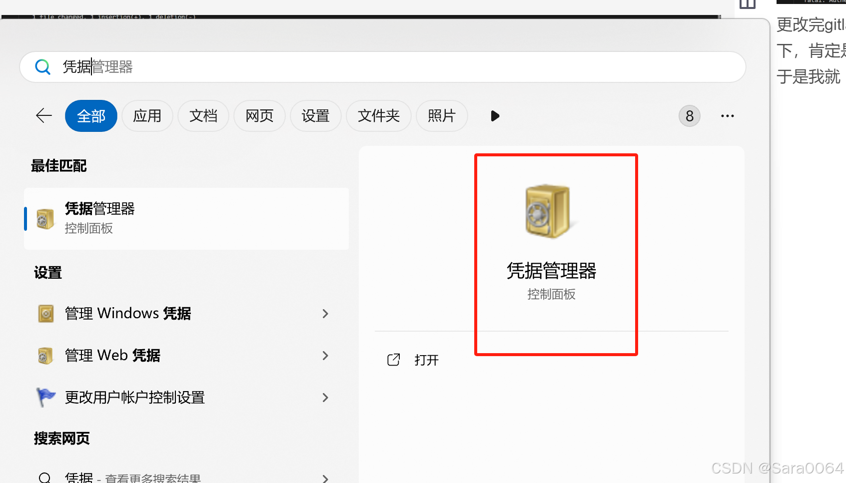Switch to the 网页 filter tab
The width and height of the screenshot is (846, 483).
coord(259,116)
